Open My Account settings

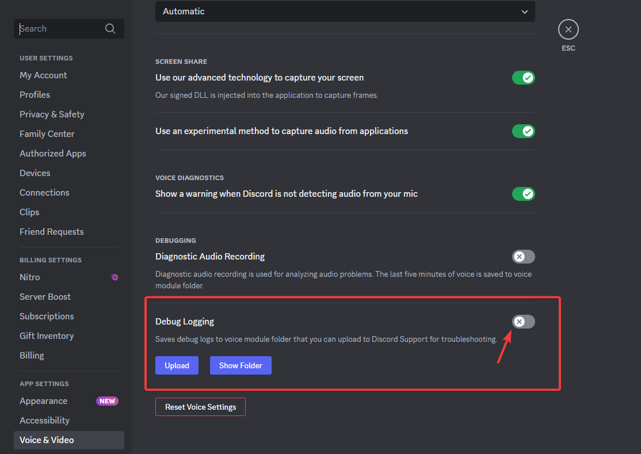(43, 75)
